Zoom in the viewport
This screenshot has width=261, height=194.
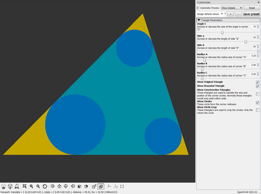click(31, 186)
